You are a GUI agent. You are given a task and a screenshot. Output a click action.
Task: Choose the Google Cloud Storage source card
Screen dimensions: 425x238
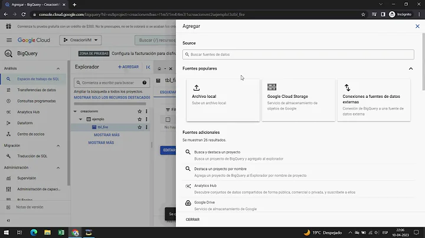pos(298,100)
